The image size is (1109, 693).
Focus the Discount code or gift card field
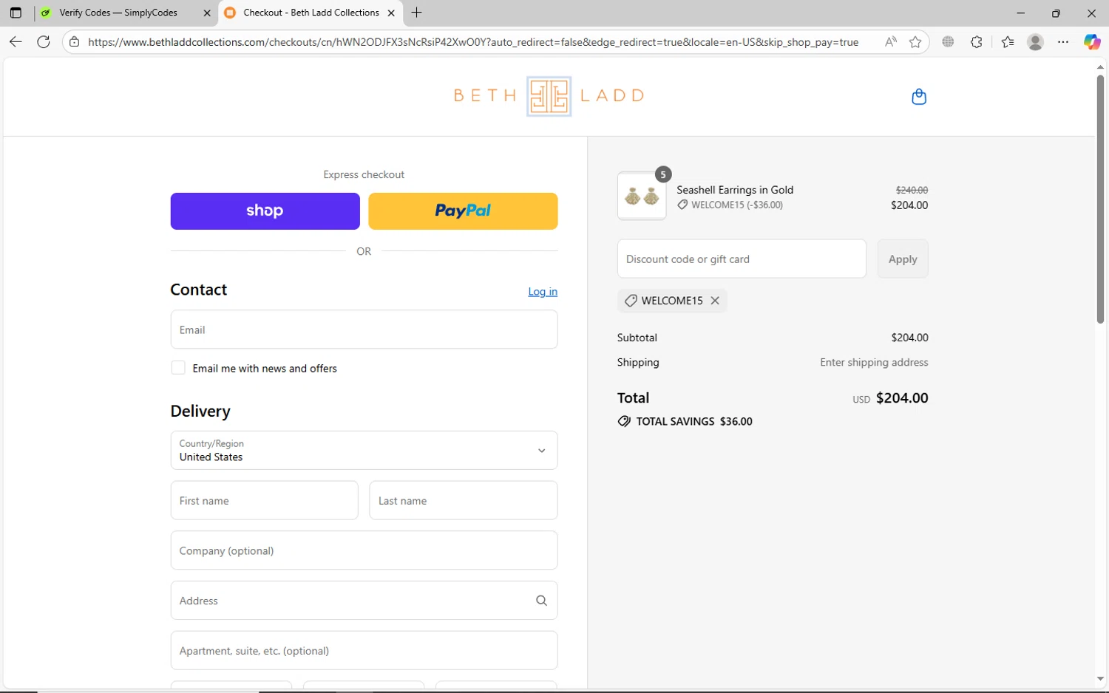(x=742, y=259)
